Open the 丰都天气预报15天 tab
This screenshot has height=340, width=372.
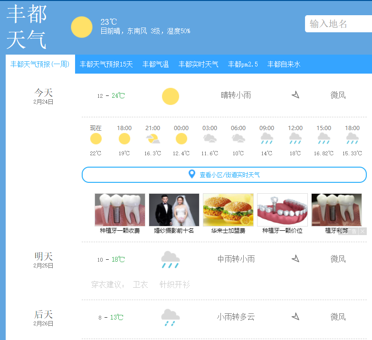(106, 64)
